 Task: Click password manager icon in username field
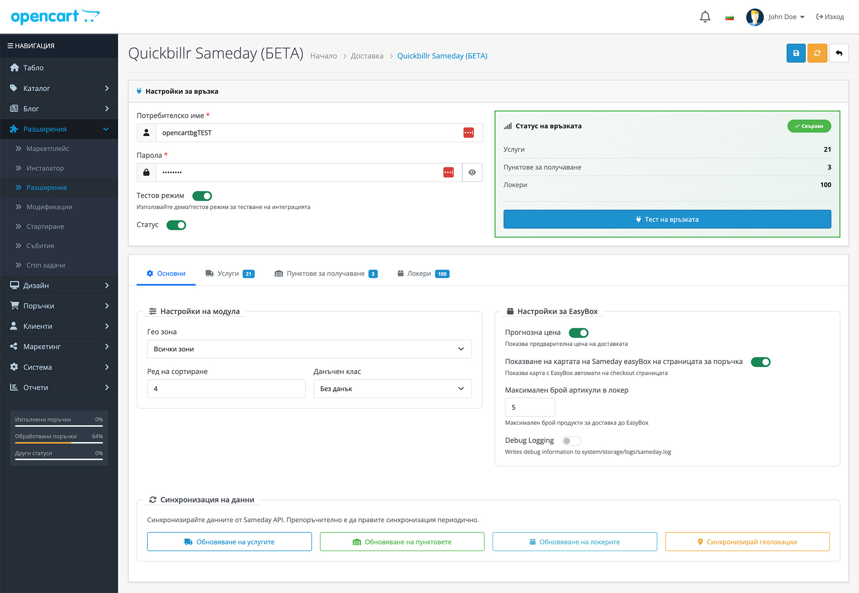pyautogui.click(x=469, y=133)
